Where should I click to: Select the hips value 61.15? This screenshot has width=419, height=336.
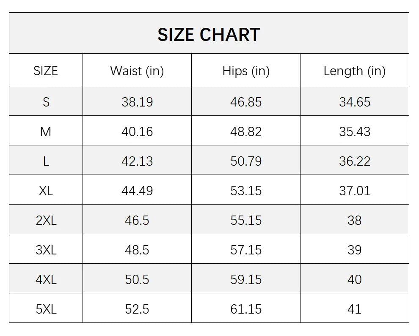pyautogui.click(x=246, y=309)
